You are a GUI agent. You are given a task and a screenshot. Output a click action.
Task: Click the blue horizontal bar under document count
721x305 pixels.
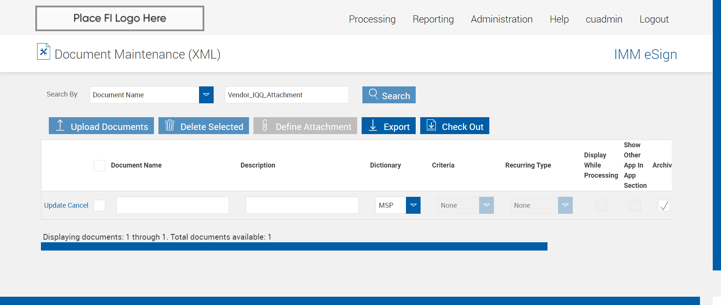294,246
